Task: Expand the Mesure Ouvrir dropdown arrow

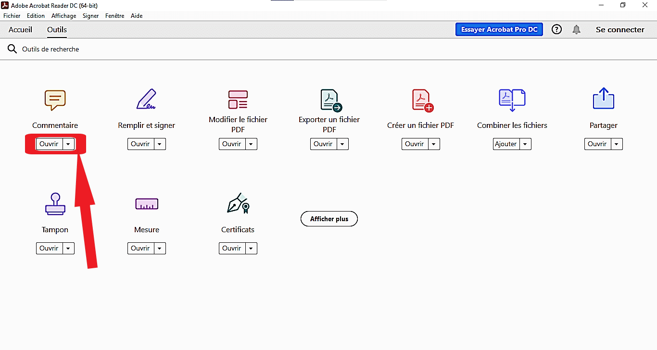Action: click(x=160, y=249)
